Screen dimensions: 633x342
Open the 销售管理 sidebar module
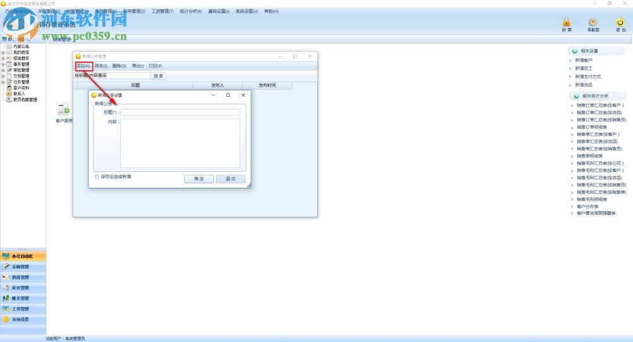[23, 277]
